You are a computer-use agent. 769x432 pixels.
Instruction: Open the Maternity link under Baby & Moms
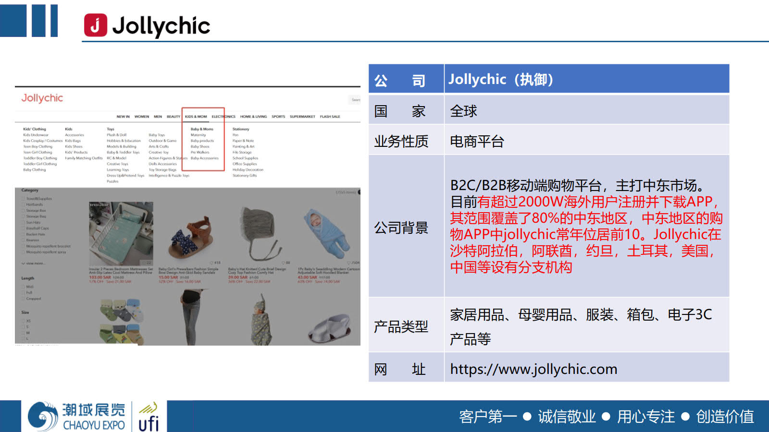[198, 135]
